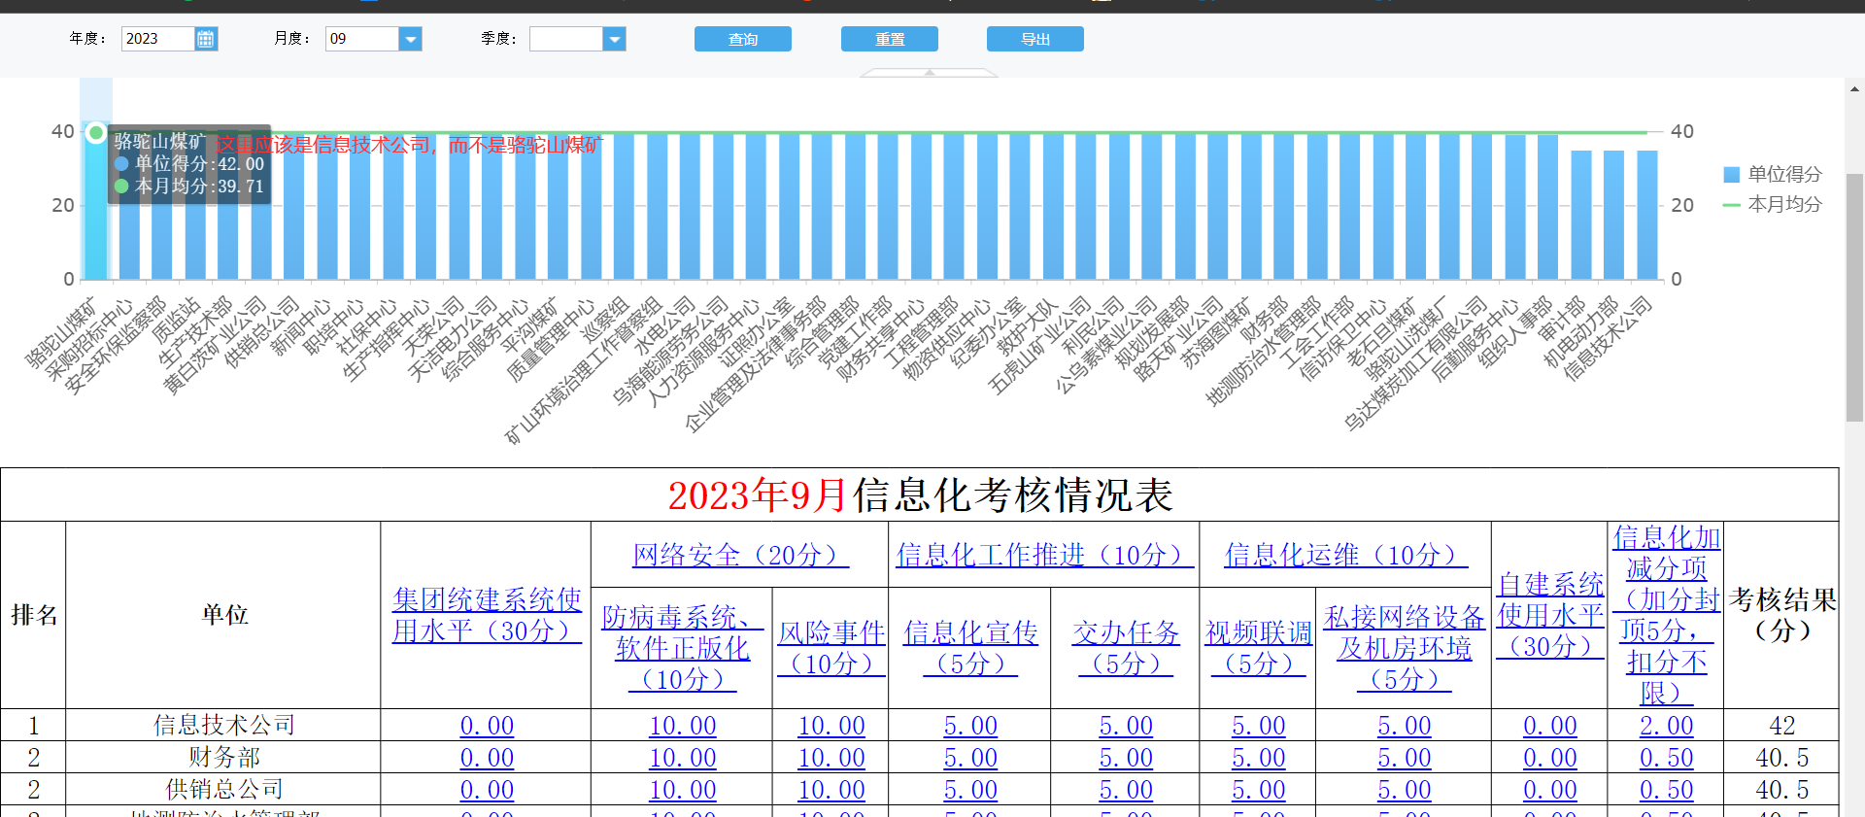Open the 集团统建系统使用水平（30分） header link

click(x=487, y=615)
